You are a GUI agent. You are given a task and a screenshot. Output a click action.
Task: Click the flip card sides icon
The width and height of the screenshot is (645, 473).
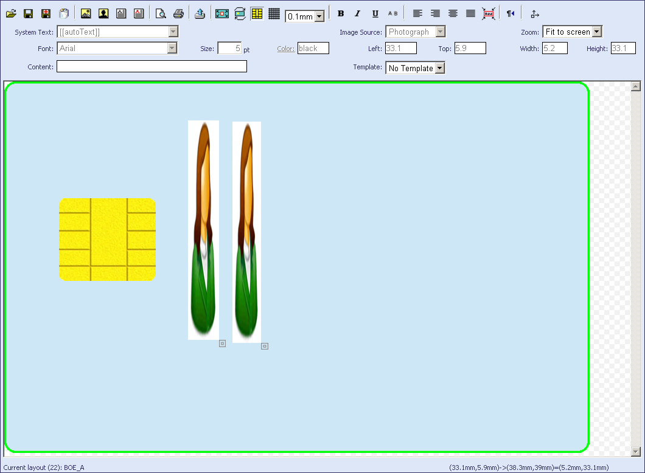point(240,13)
